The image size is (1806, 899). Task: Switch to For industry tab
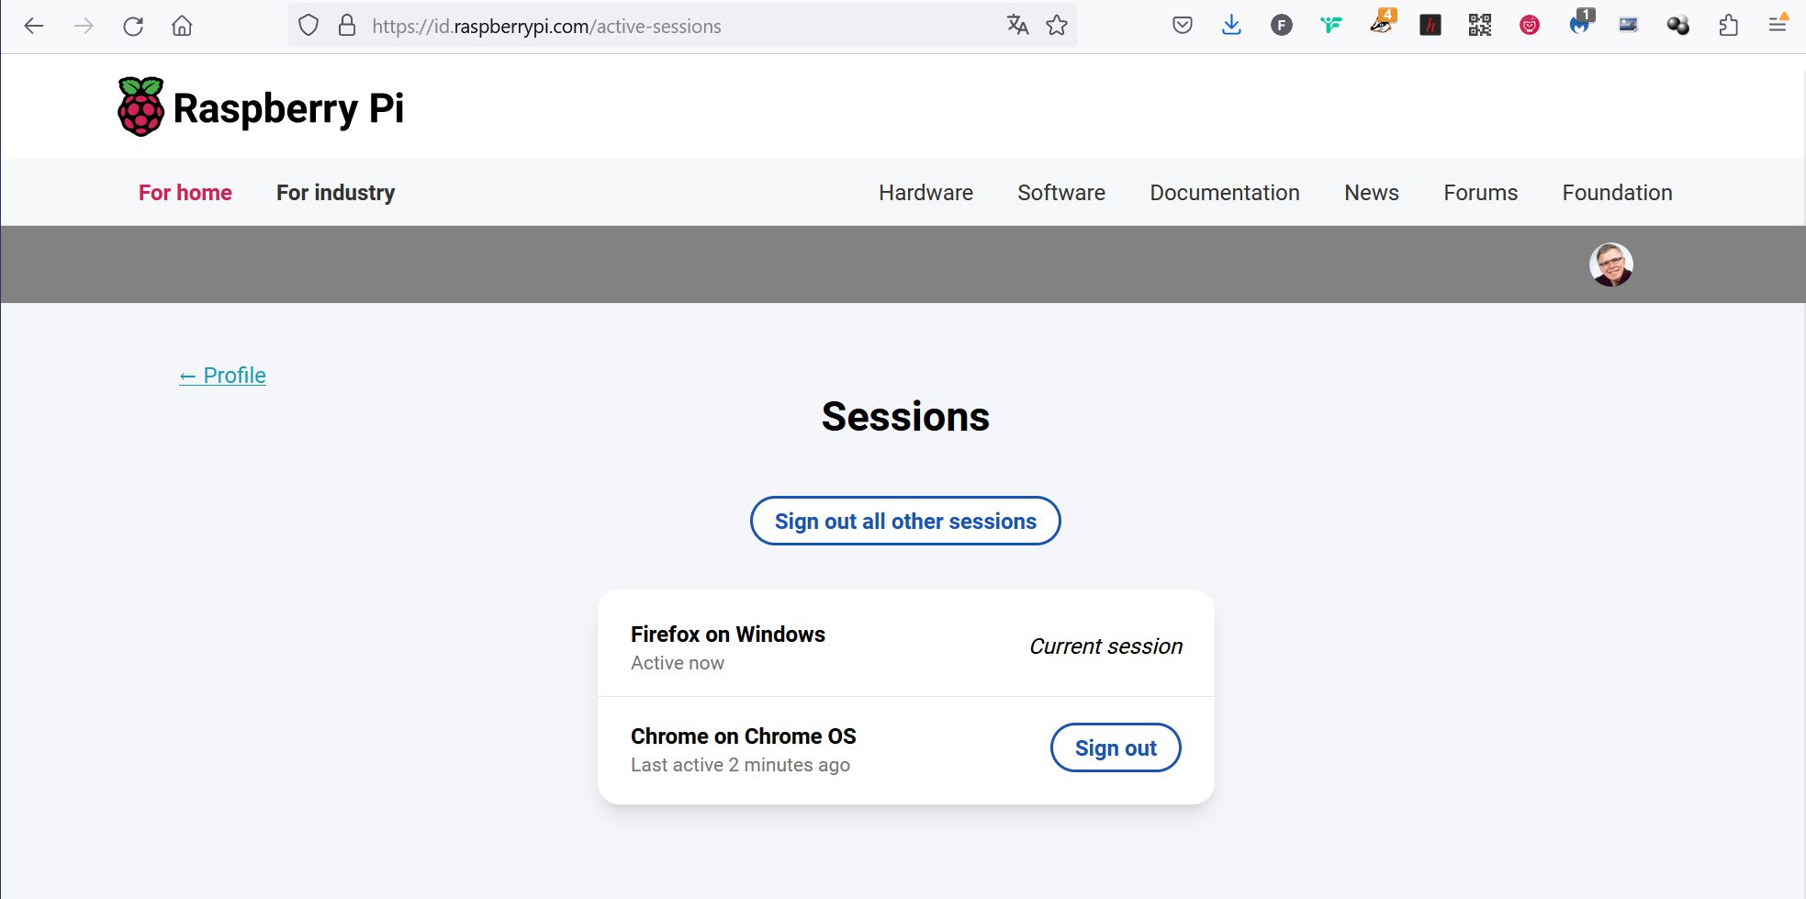tap(336, 193)
